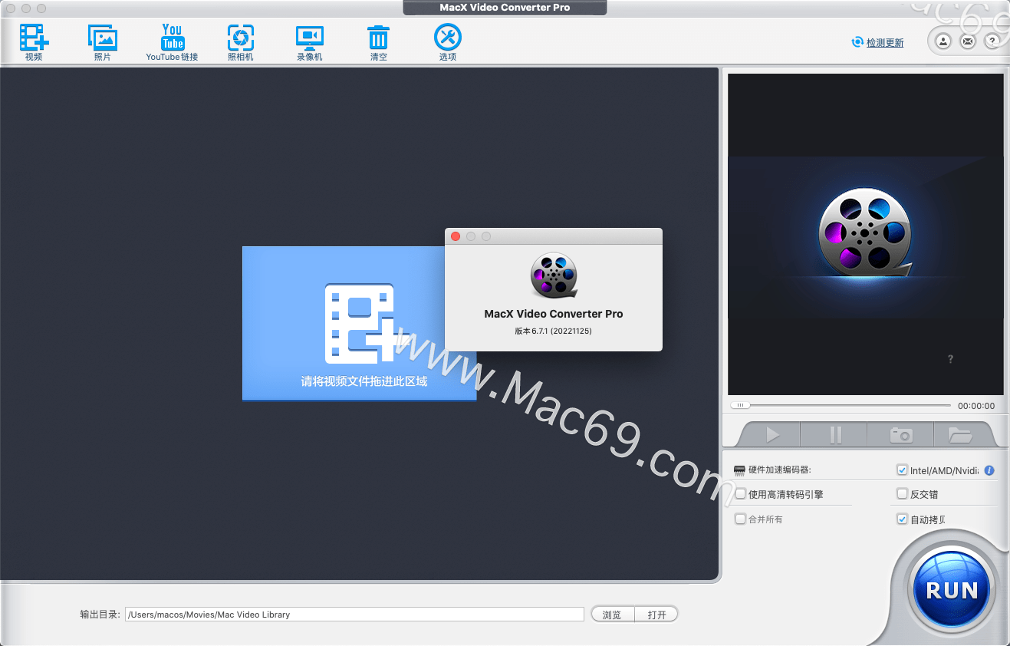
Task: Click the blue info icon beside Intel/AMD/Nvidia
Action: pyautogui.click(x=989, y=470)
